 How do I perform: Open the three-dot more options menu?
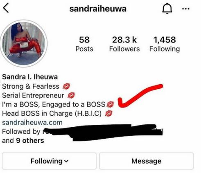click(x=186, y=9)
